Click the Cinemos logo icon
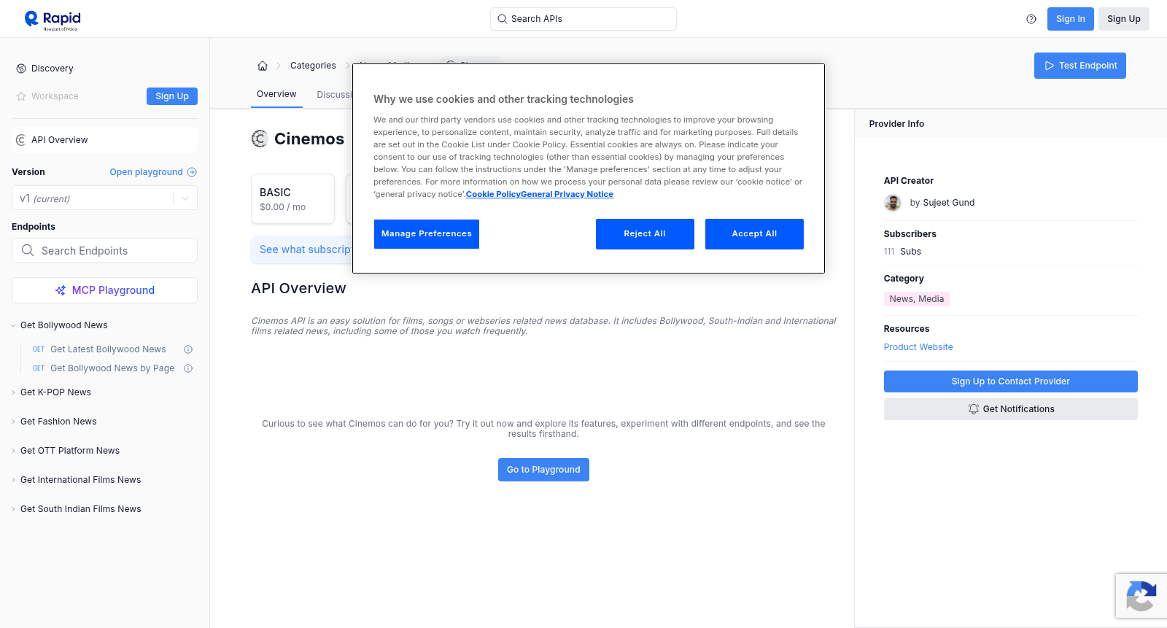 click(x=260, y=139)
